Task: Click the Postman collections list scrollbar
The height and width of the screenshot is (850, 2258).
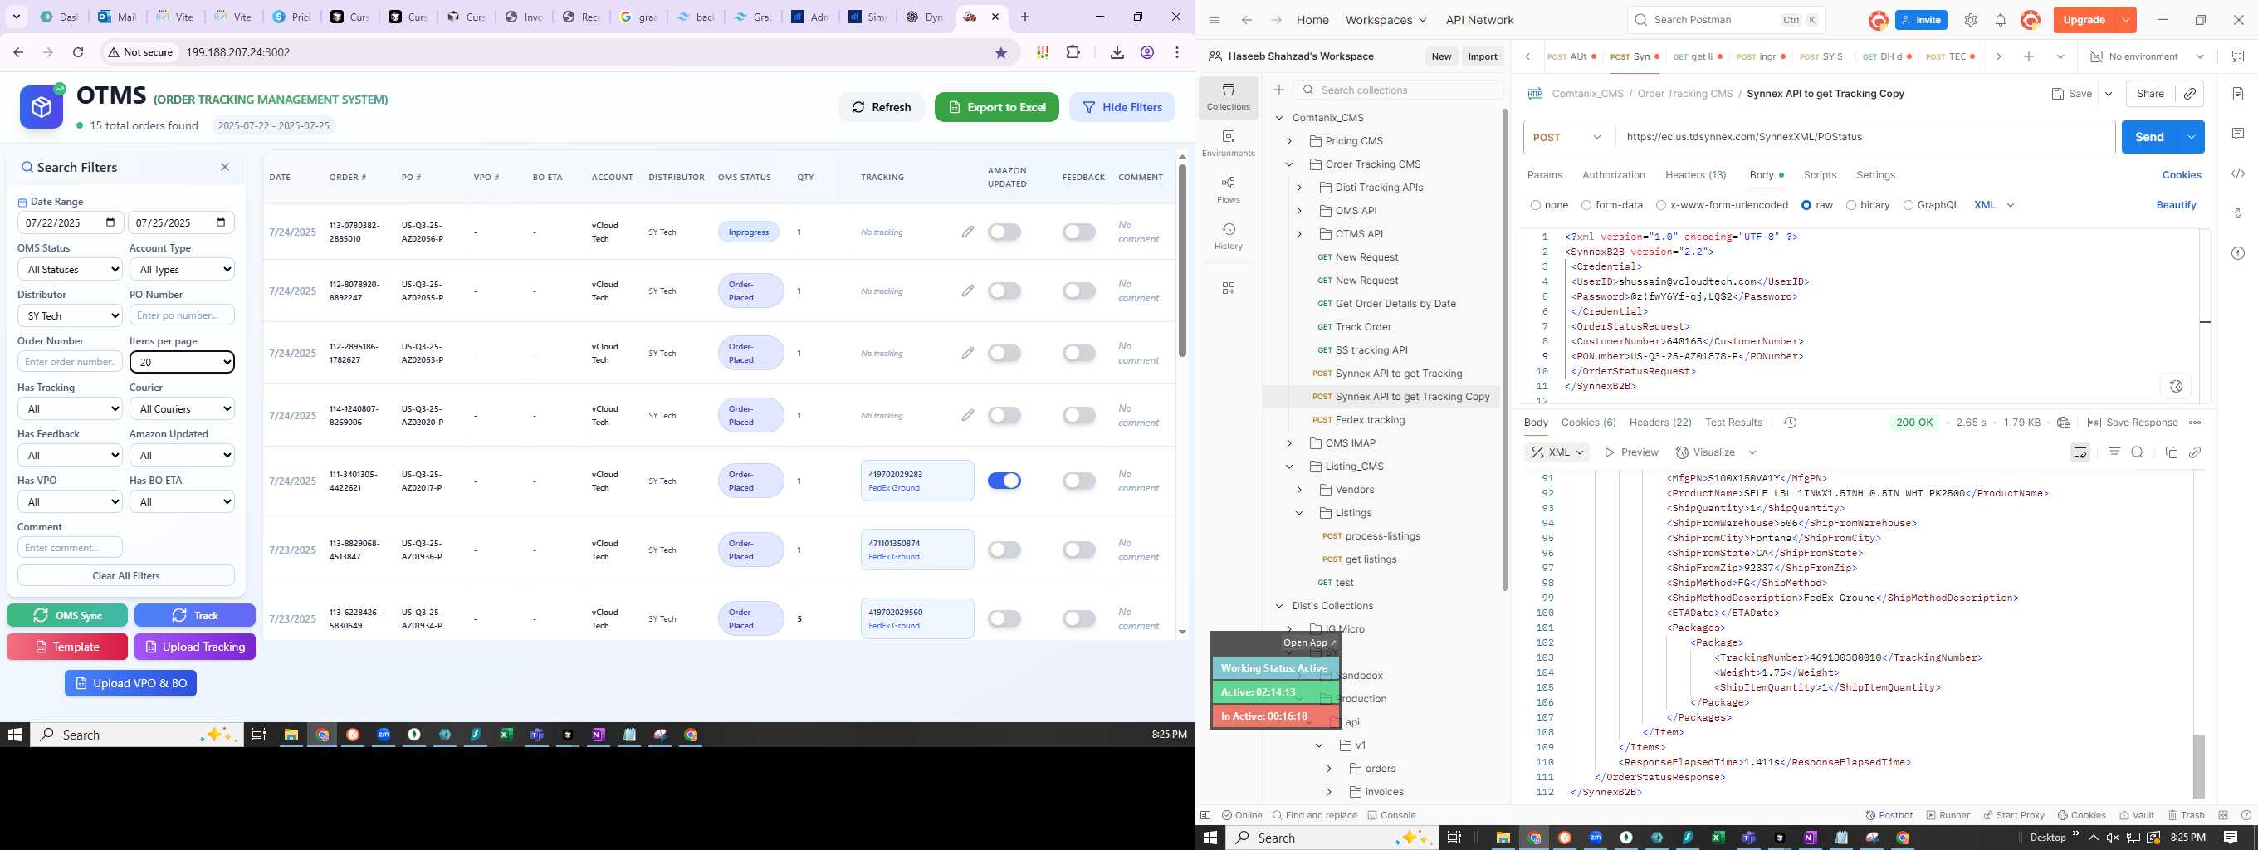Action: [x=1505, y=349]
